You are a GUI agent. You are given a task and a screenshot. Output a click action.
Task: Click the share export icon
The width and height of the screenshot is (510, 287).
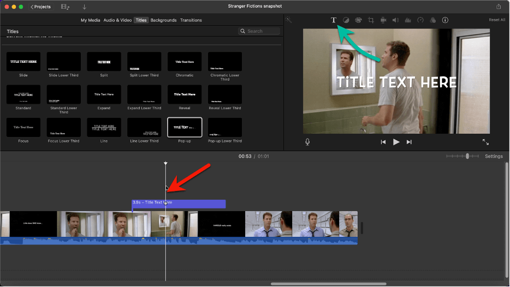(499, 7)
